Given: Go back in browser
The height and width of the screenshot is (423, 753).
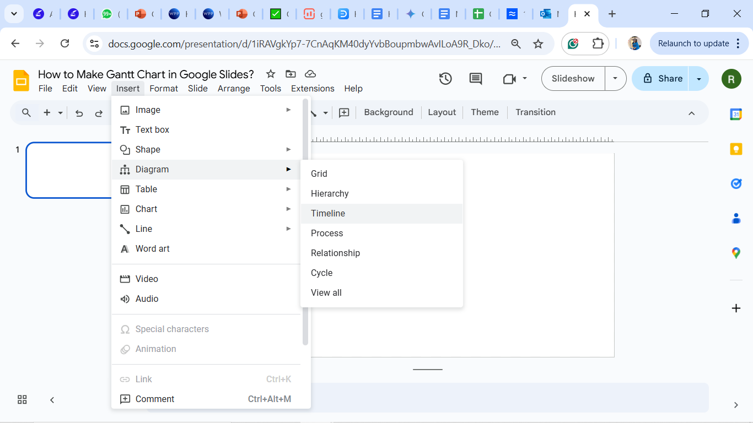Looking at the screenshot, I should (x=15, y=44).
